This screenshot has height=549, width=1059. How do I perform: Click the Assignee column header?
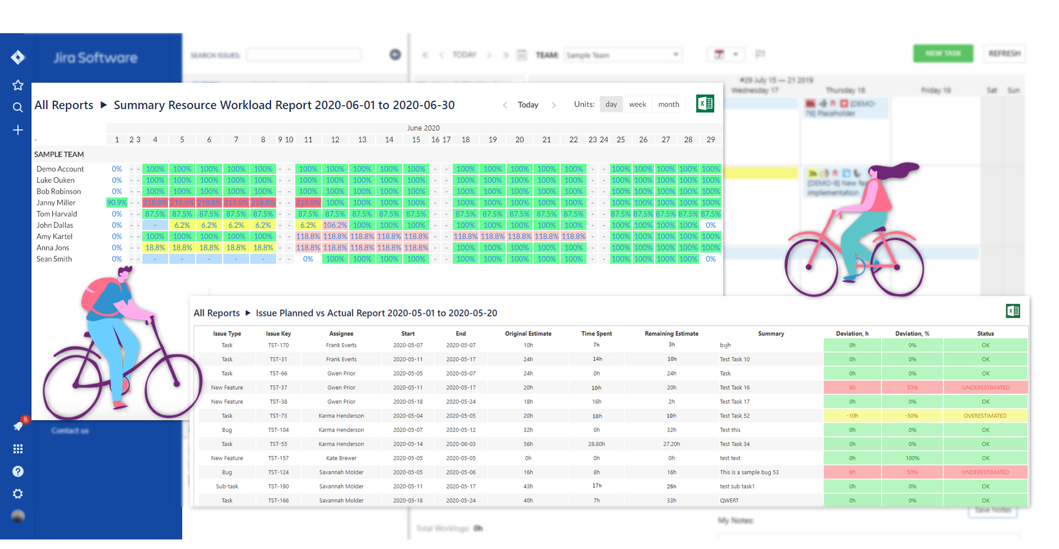point(341,334)
